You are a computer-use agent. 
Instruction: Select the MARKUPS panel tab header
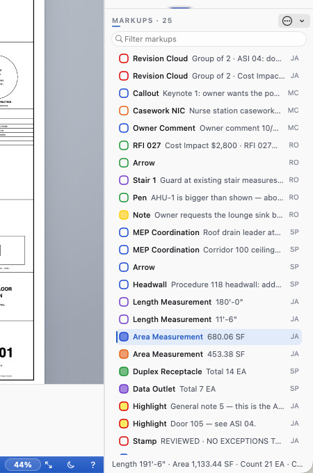tap(142, 20)
